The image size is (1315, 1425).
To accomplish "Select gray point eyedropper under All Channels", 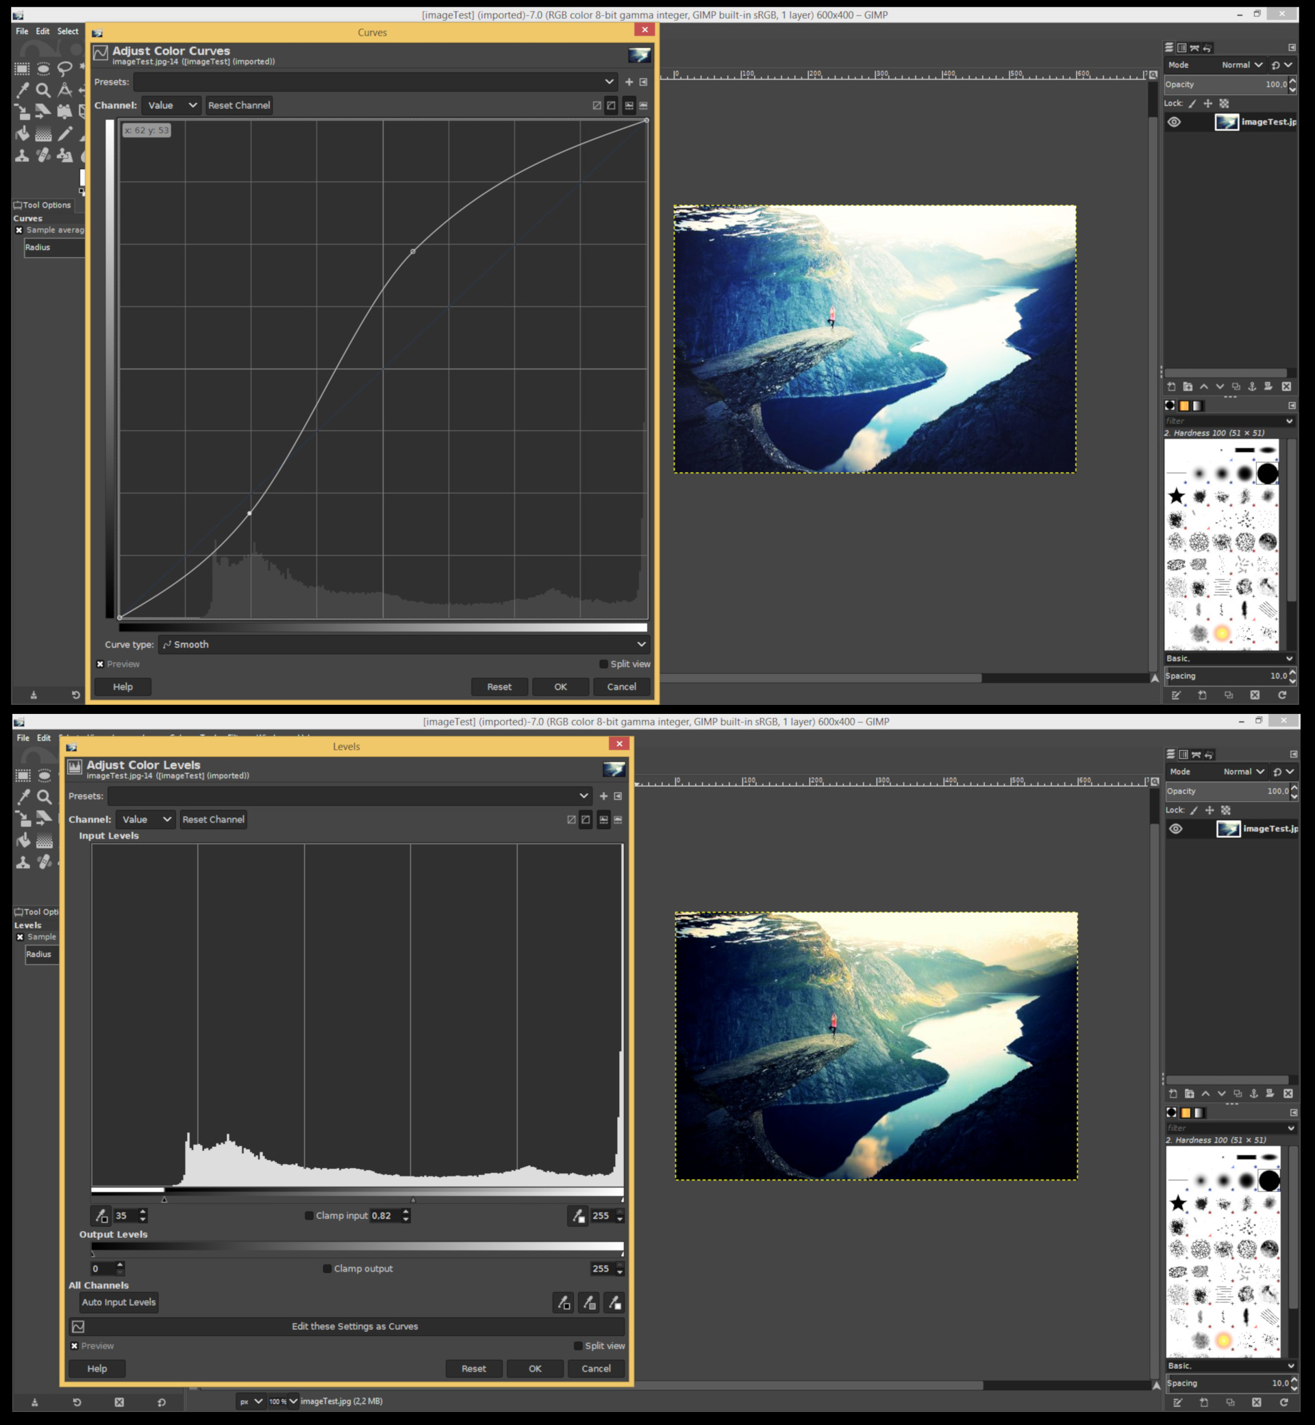I will point(588,1302).
